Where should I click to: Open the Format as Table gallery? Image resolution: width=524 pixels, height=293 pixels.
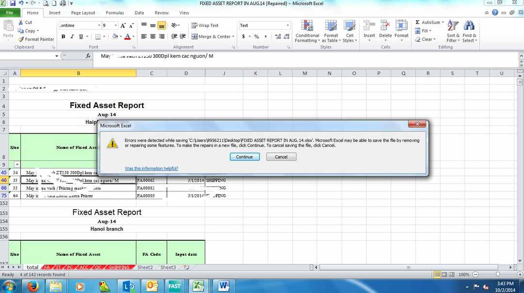331,31
